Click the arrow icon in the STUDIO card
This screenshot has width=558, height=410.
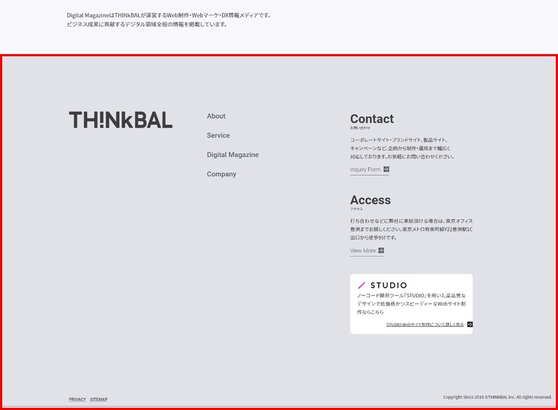tap(470, 324)
